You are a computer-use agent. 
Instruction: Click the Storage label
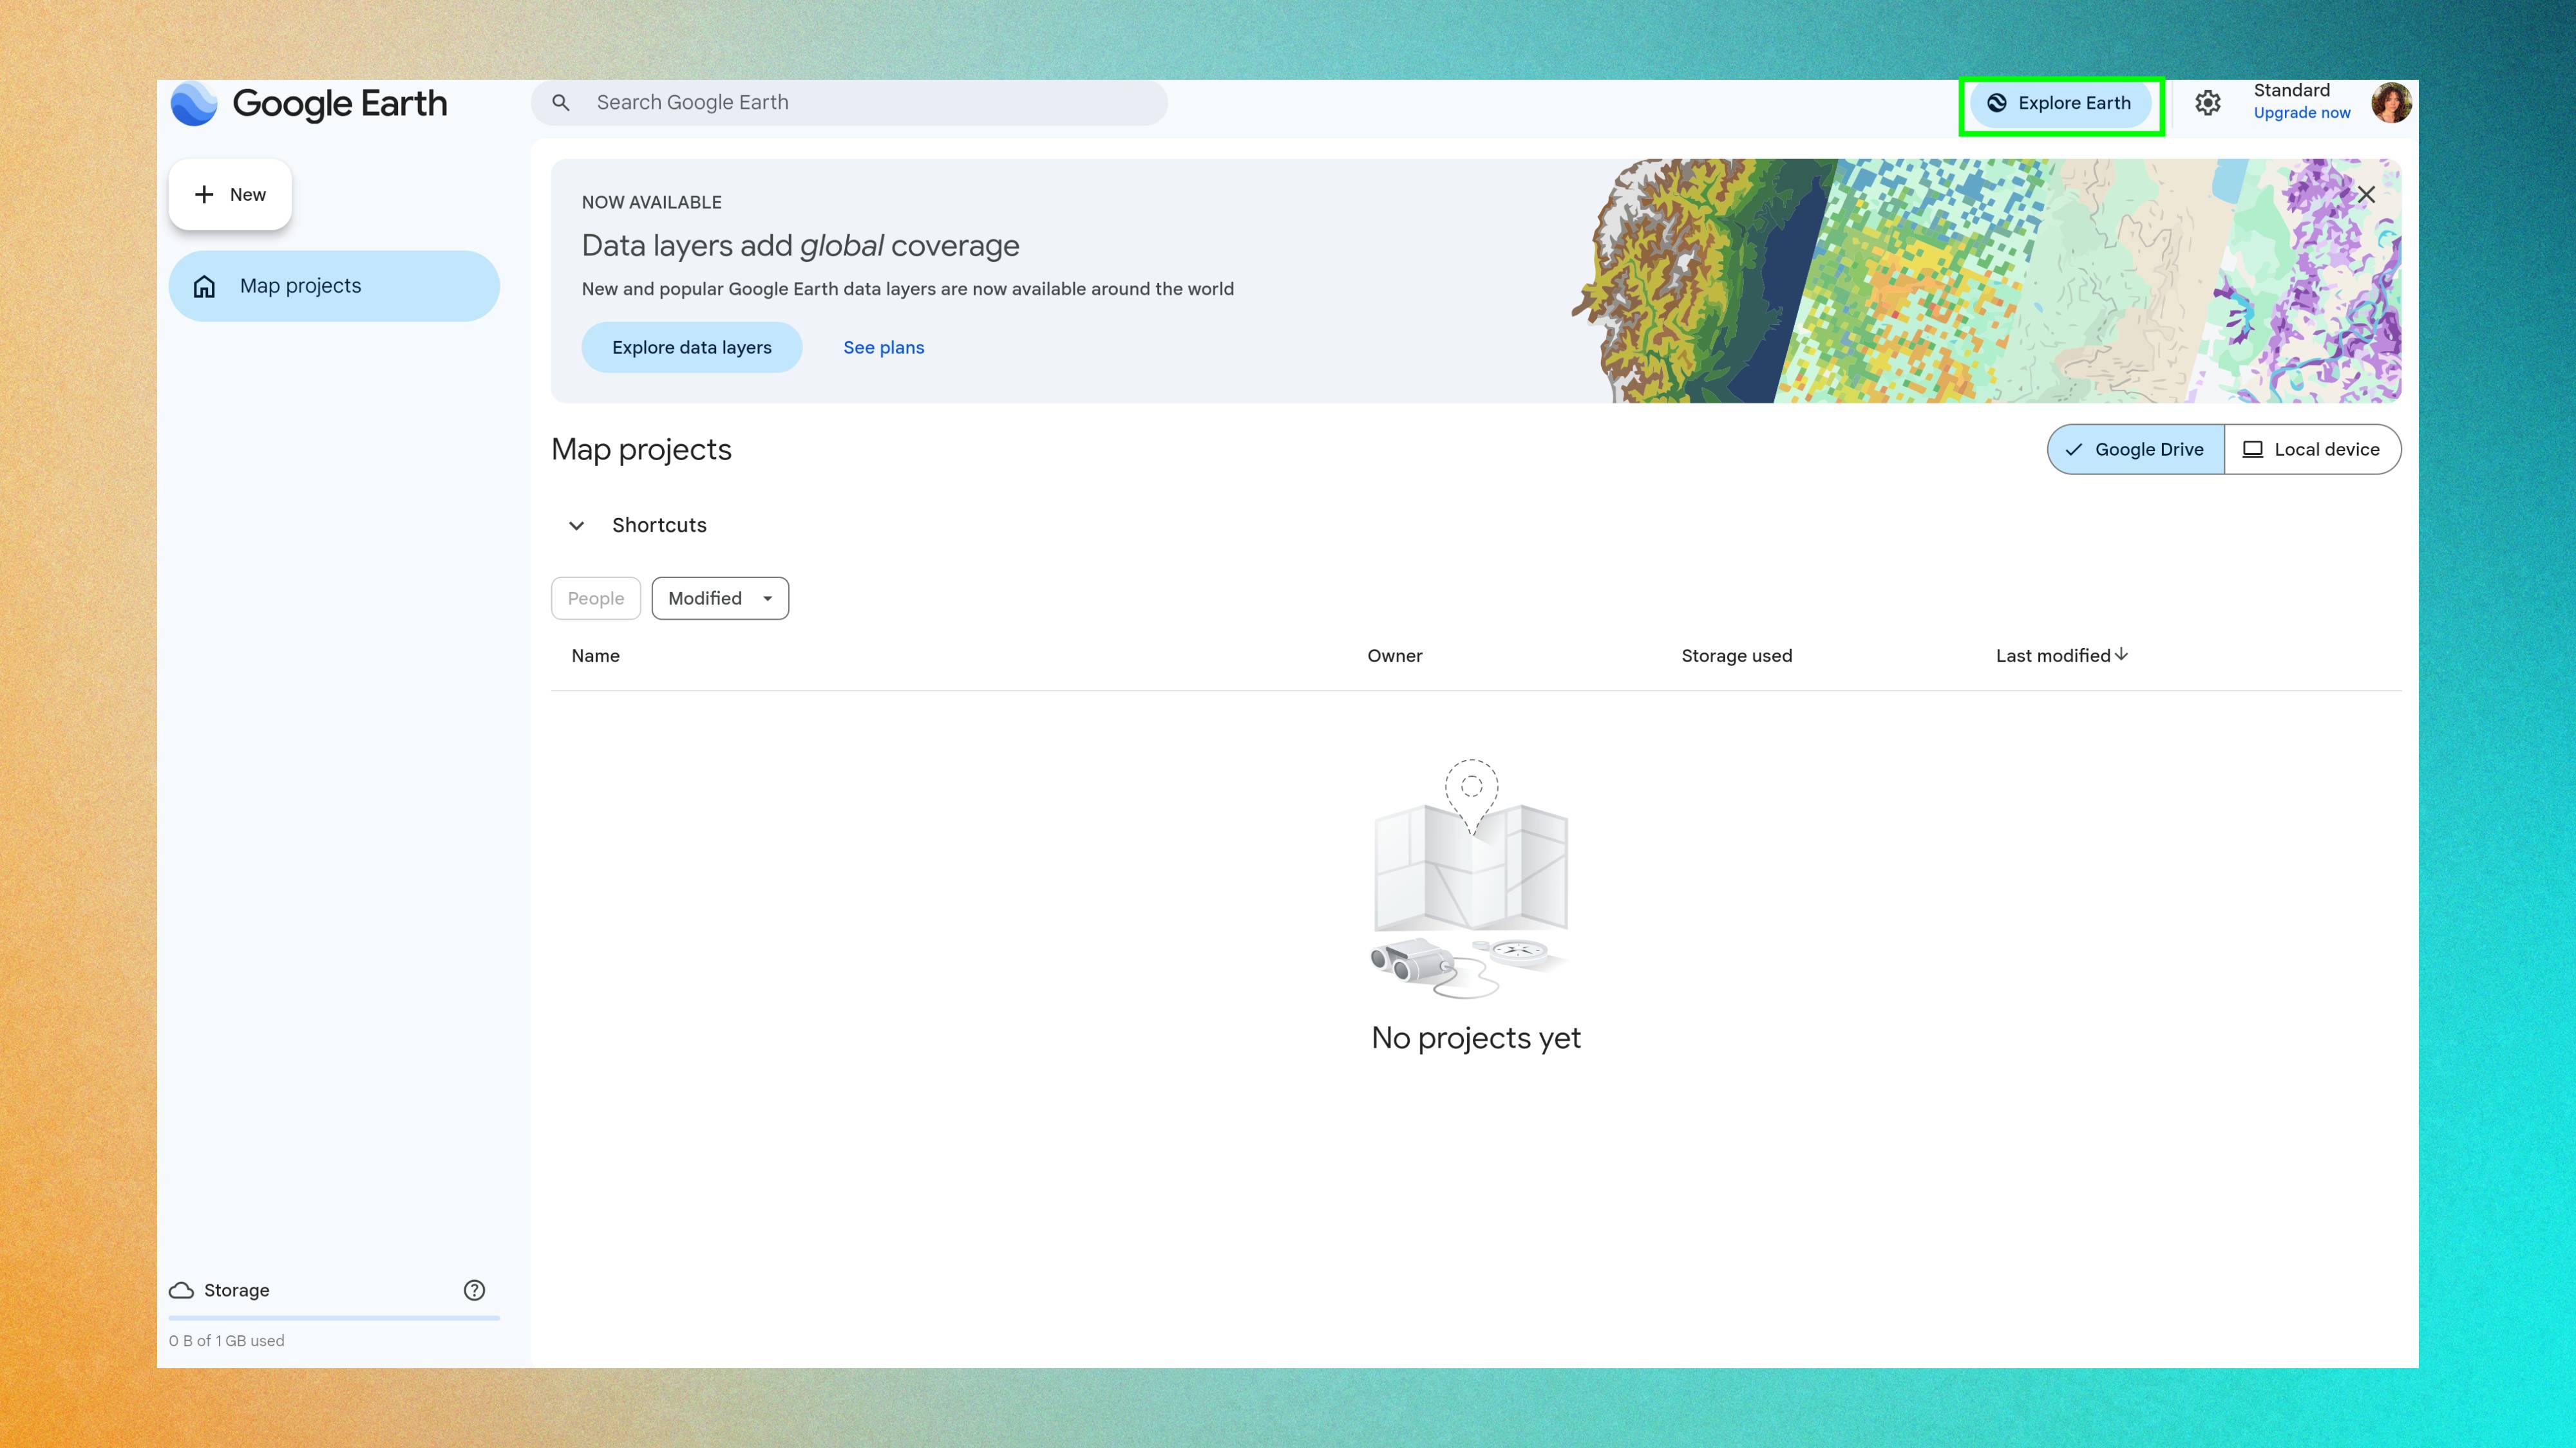click(x=237, y=1290)
